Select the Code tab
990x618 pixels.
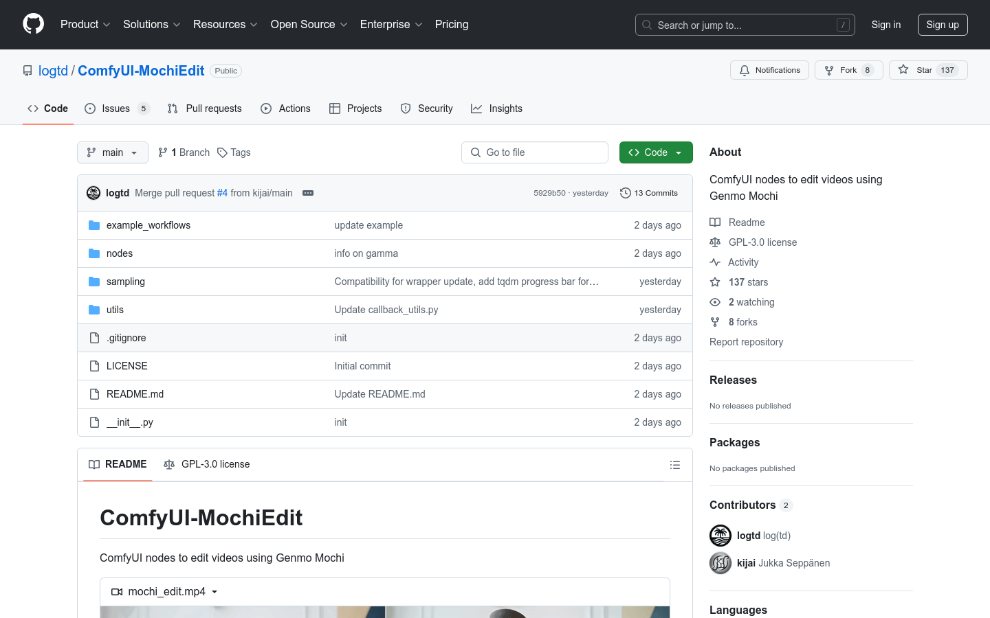(x=47, y=108)
